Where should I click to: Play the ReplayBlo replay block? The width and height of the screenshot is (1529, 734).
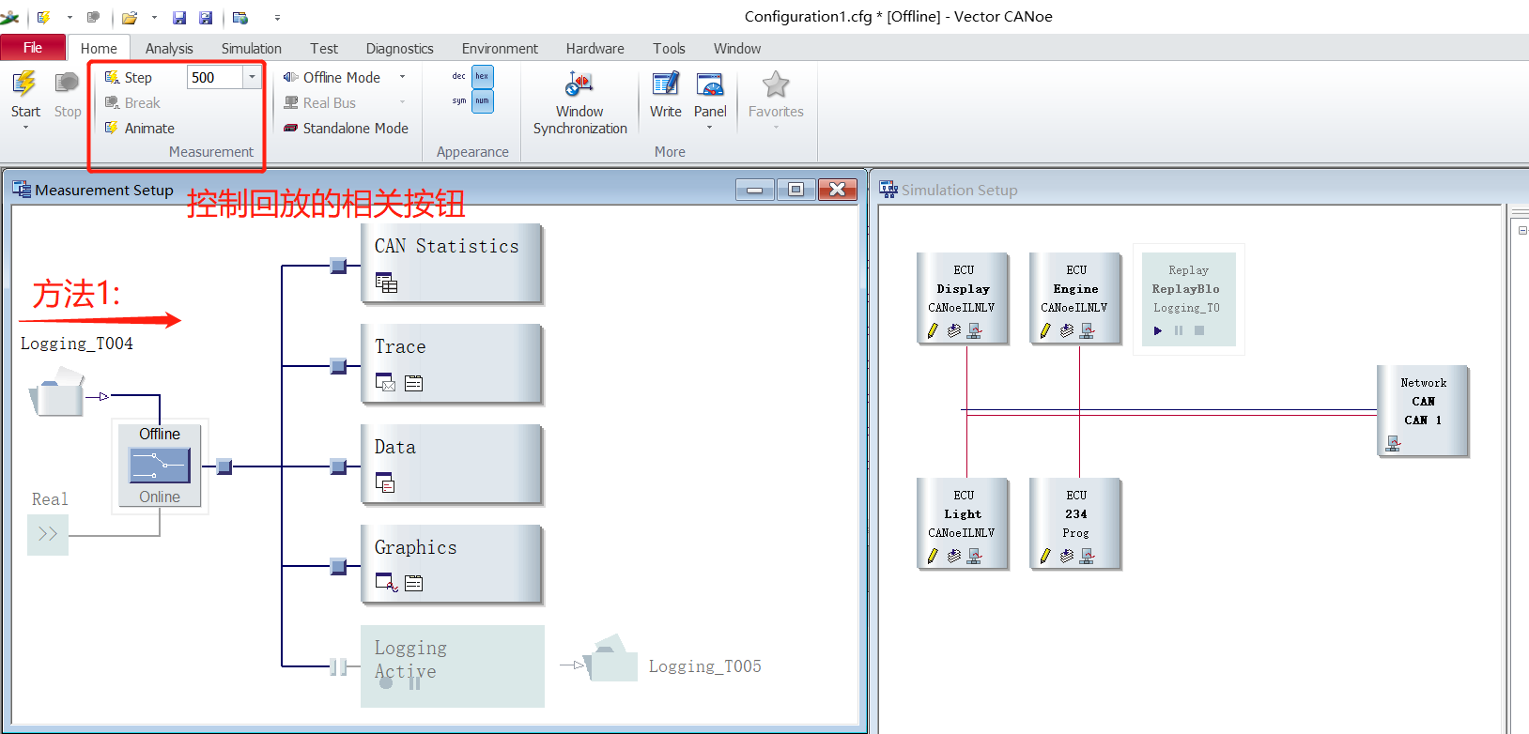click(1158, 330)
